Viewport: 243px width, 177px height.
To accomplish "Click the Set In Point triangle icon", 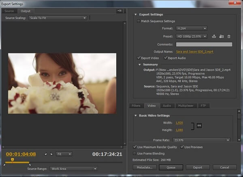I will tap(45, 154).
